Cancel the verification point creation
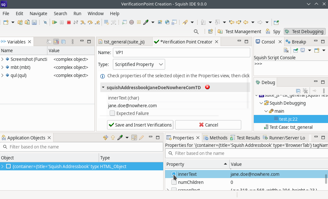Screen dimensions: 328x199 (x=208, y=125)
